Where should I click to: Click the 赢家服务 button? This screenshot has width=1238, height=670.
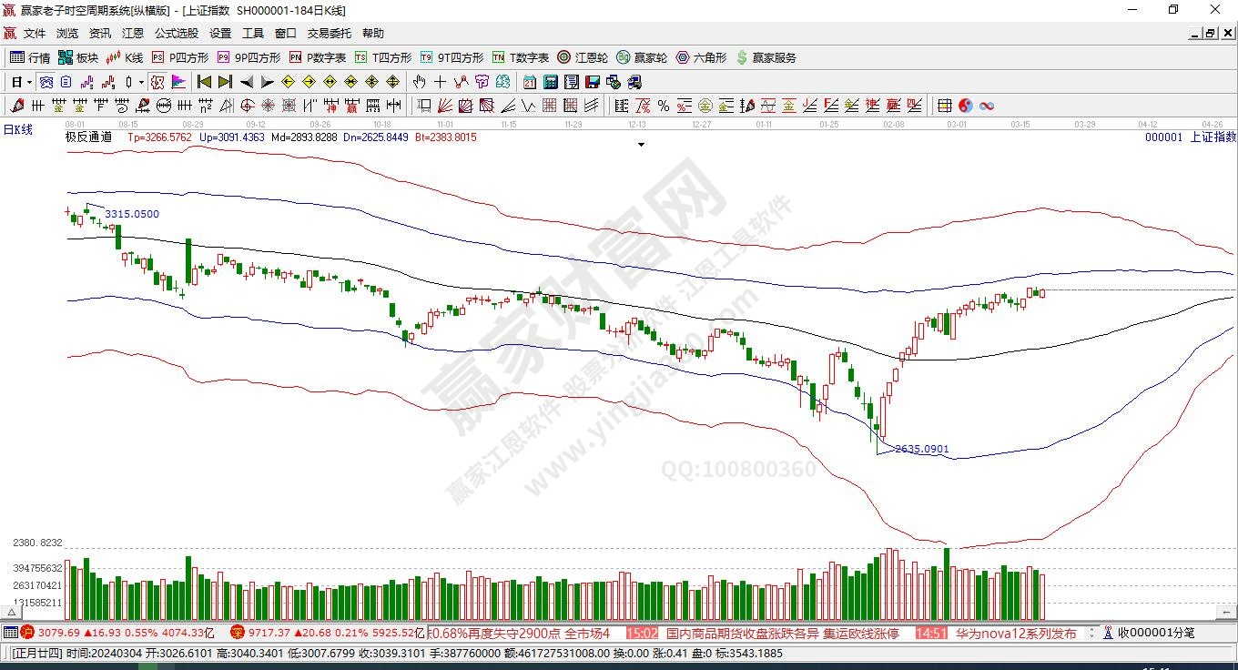(766, 57)
